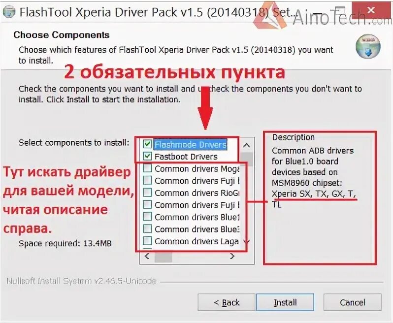Select the Common drivers Moga entry

(x=197, y=169)
